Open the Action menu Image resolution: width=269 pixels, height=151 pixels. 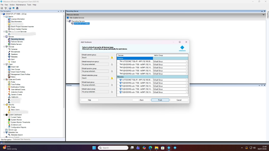(12, 5)
